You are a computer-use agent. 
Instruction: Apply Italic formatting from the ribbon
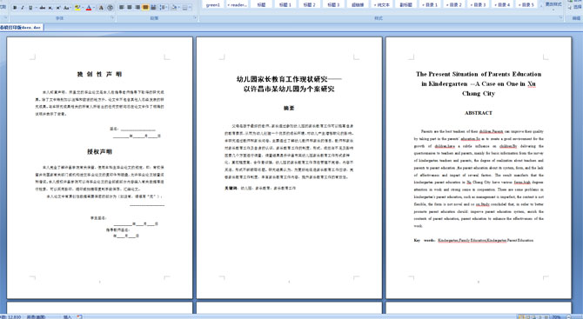pos(23,8)
